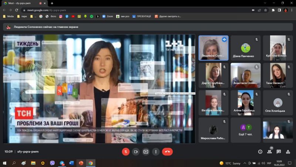Viewport: 296px width, 167px height.
Task: Select Анастасія Олійник's video tile
Action: coord(246,75)
